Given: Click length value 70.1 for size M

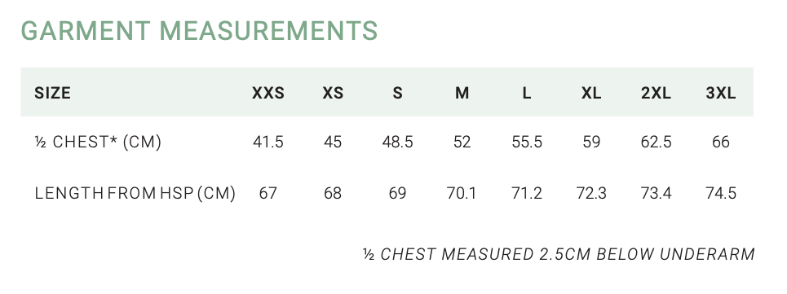Looking at the screenshot, I should 462,193.
